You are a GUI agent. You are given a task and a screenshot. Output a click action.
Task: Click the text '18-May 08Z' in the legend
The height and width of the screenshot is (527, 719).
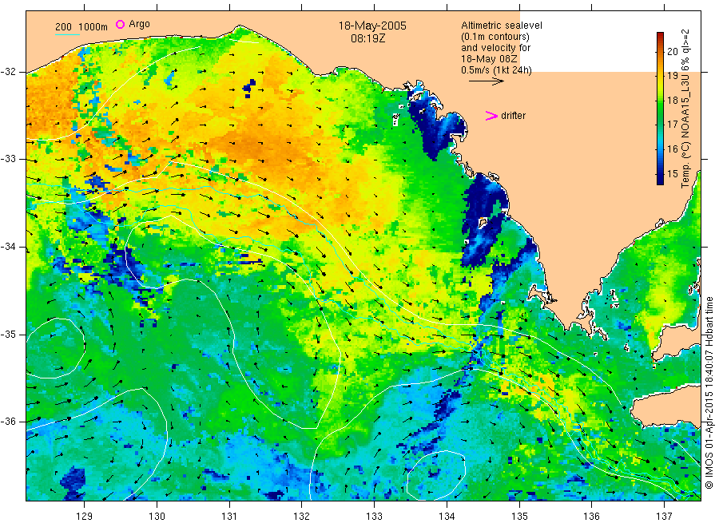(x=489, y=59)
